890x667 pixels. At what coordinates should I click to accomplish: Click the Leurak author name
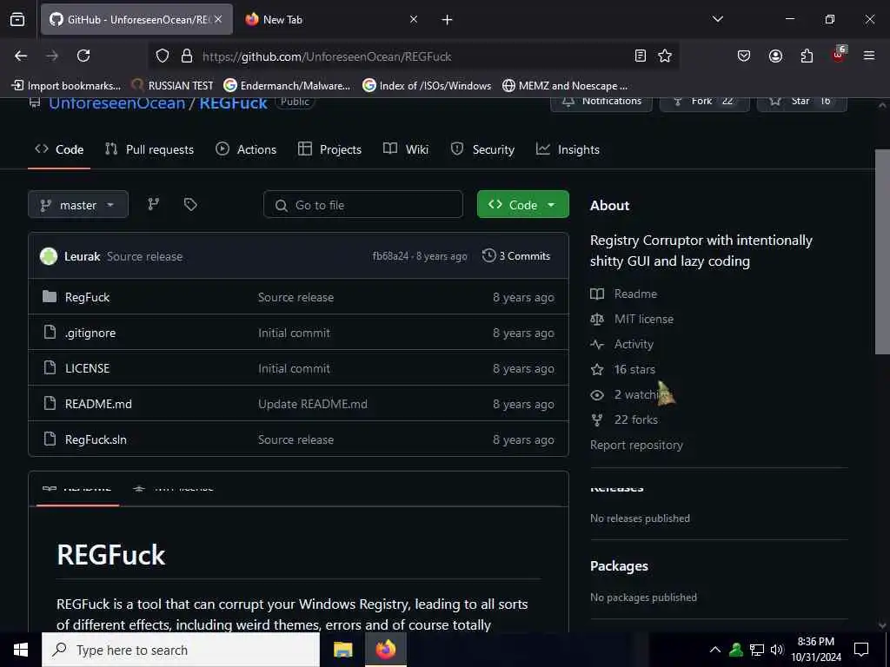pos(83,256)
